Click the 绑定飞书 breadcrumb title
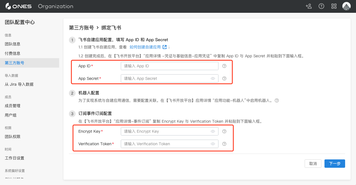This screenshot has height=185, width=356. 111,28
